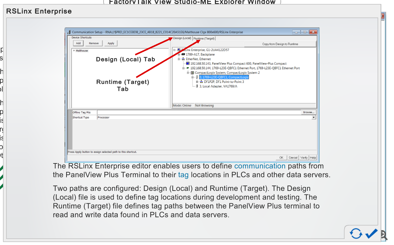
Task: Click the OK button in Communication Setup
Action: [x=281, y=157]
